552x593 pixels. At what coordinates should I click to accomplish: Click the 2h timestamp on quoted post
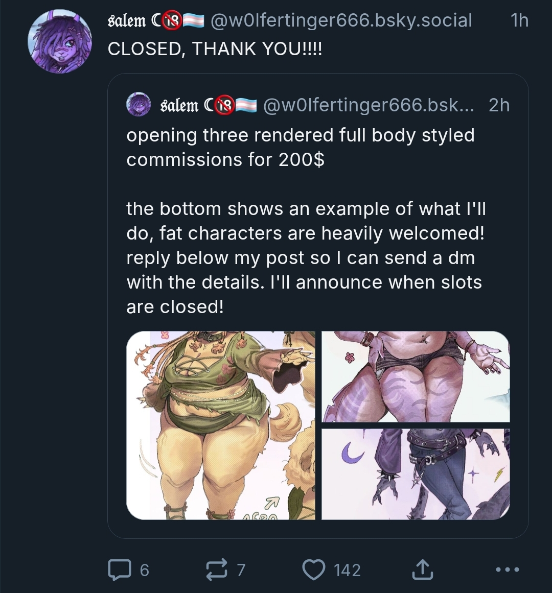(499, 105)
